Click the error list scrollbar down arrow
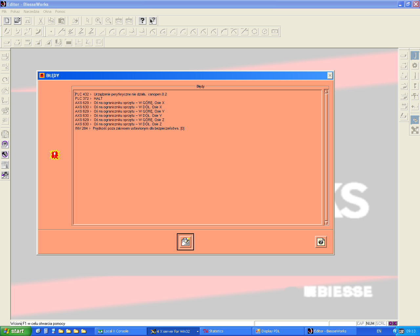This screenshot has width=420, height=336. (x=326, y=223)
